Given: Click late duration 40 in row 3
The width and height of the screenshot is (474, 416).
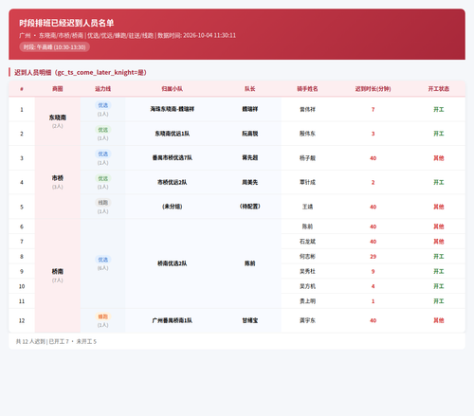Looking at the screenshot, I should (373, 158).
